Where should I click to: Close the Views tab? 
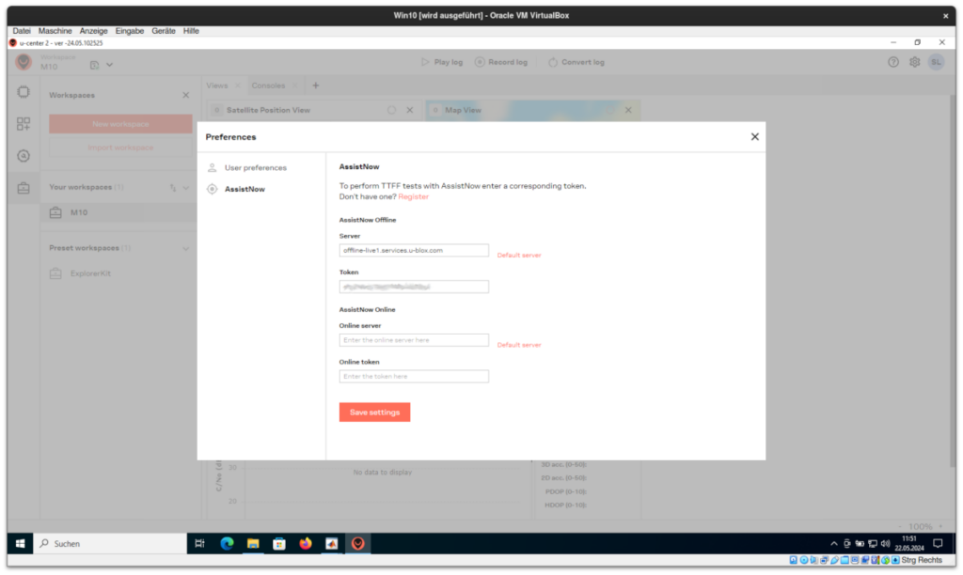pyautogui.click(x=238, y=85)
